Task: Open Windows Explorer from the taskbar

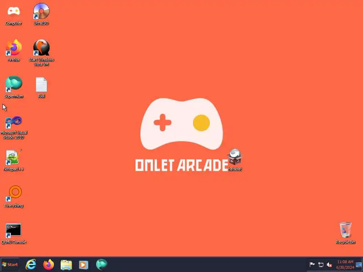Action: click(x=66, y=265)
